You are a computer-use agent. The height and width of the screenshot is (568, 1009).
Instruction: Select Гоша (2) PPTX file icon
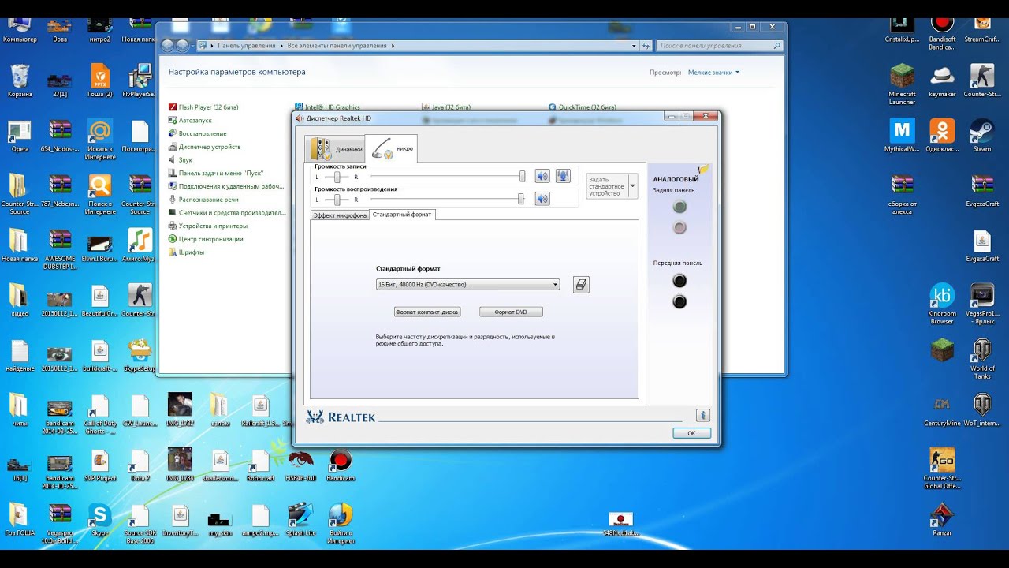100,81
